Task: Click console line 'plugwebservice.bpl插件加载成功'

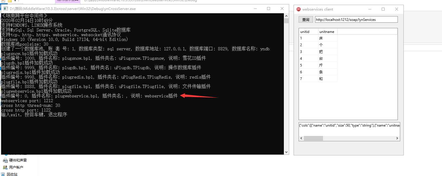Action: tap(37, 91)
